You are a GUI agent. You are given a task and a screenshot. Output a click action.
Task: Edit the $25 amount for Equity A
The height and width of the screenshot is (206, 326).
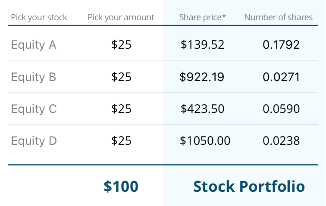point(121,44)
